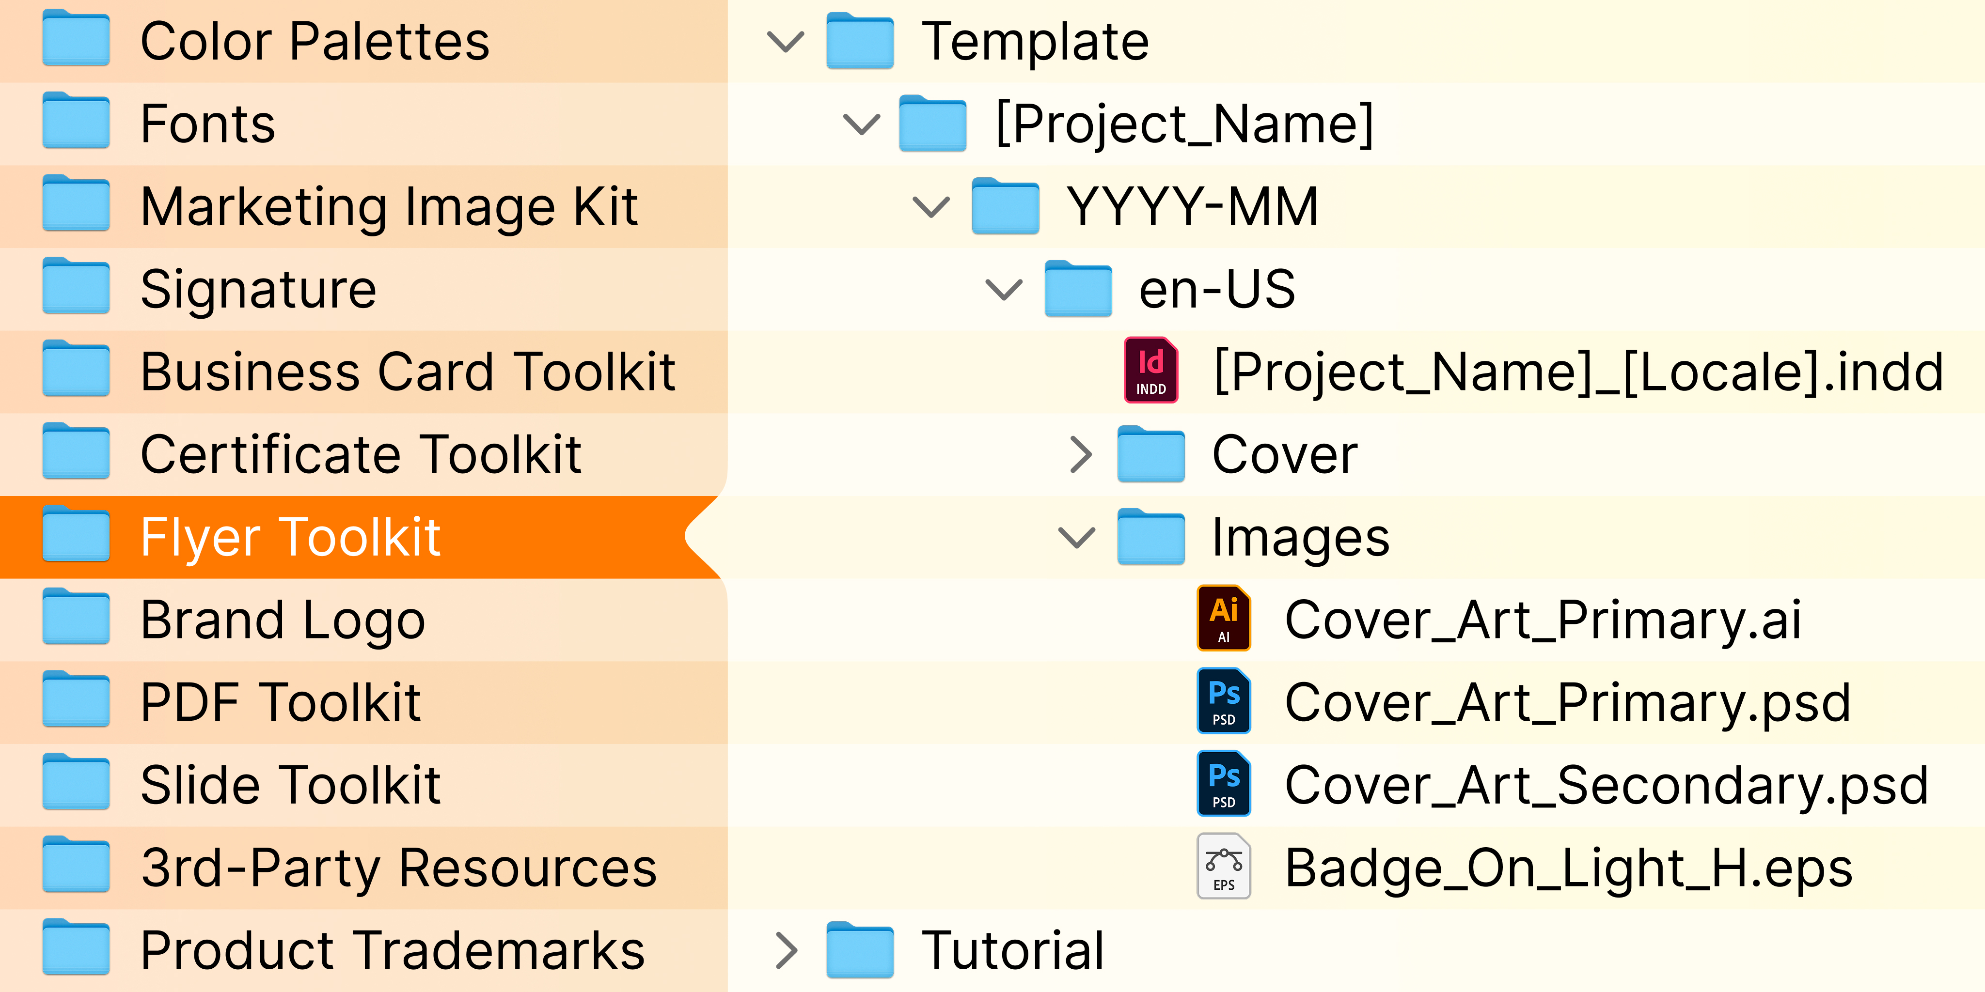
Task: Select the Flyer Toolkit sidebar item
Action: (290, 538)
